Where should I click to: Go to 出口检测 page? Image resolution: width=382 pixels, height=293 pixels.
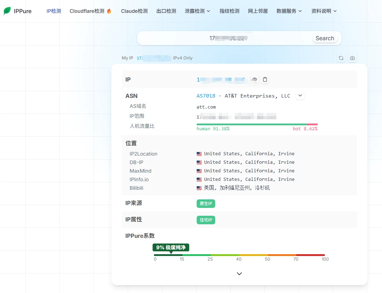pyautogui.click(x=166, y=11)
